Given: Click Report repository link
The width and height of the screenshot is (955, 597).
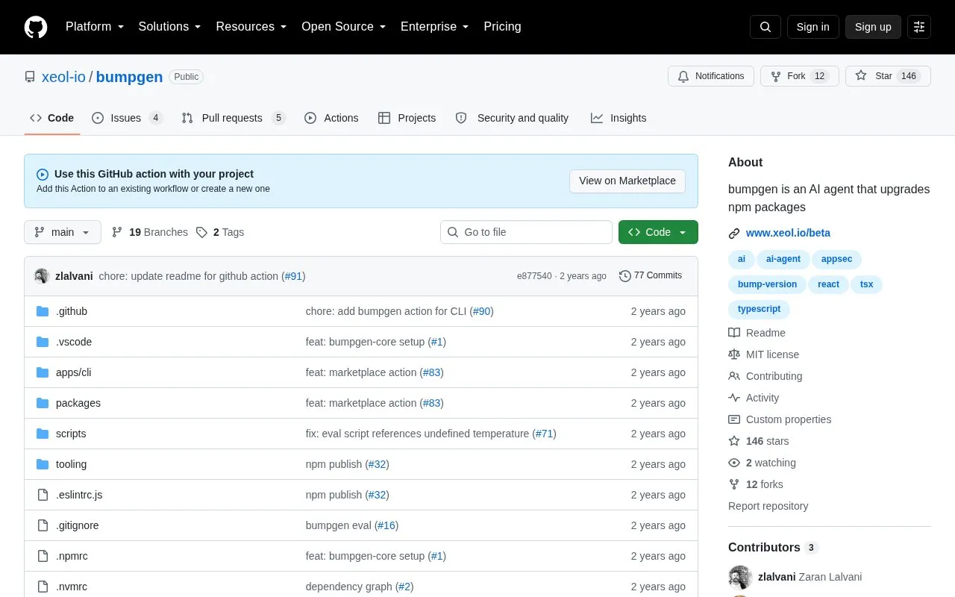Looking at the screenshot, I should point(768,506).
